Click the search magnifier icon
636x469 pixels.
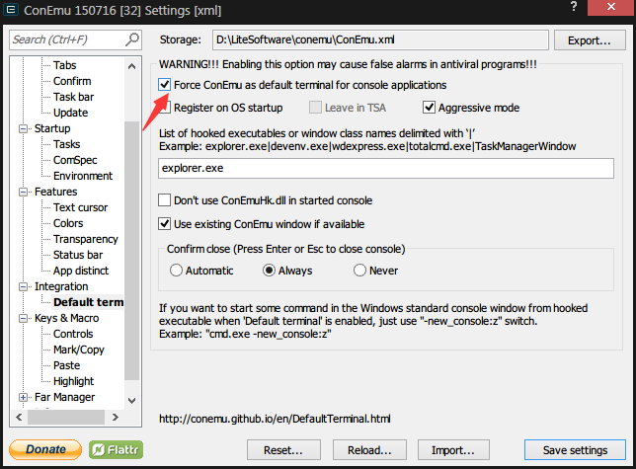tap(131, 39)
